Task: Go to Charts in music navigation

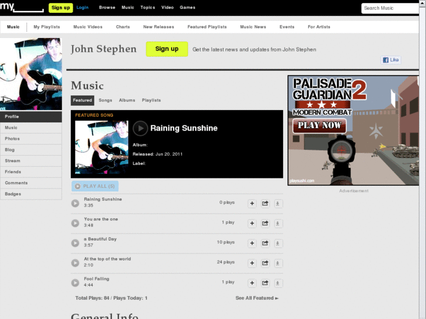Action: pos(123,27)
